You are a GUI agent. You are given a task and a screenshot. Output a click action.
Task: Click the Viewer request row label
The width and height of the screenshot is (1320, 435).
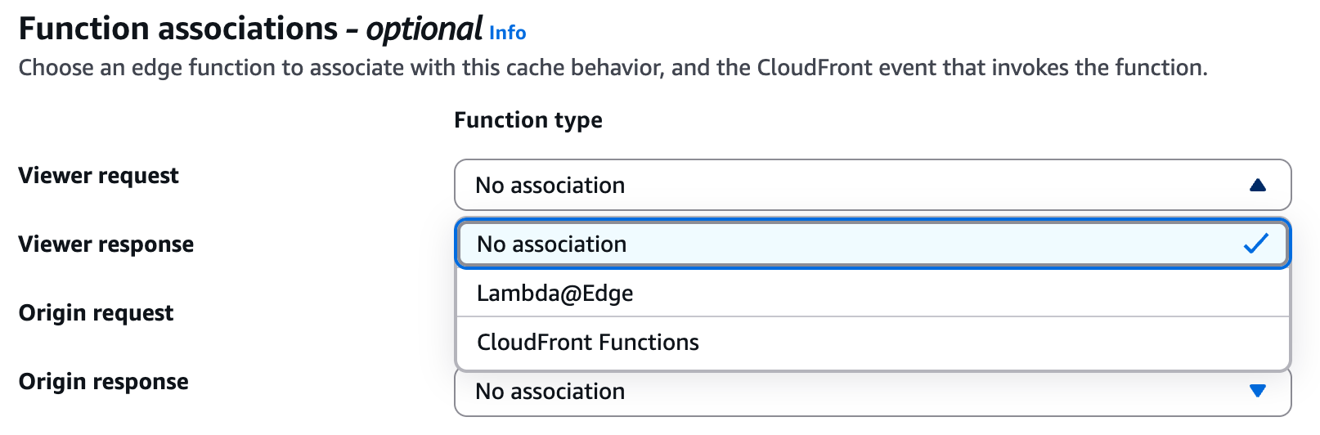[98, 176]
